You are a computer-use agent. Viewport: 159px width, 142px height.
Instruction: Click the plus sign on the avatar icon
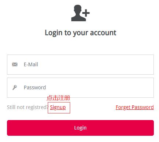pyautogui.click(x=86, y=13)
